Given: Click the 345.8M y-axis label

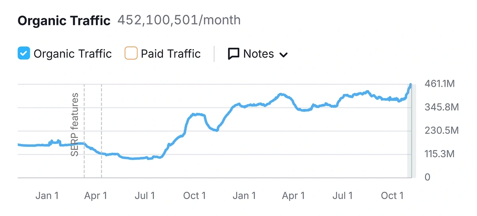Looking at the screenshot, I should [x=441, y=107].
